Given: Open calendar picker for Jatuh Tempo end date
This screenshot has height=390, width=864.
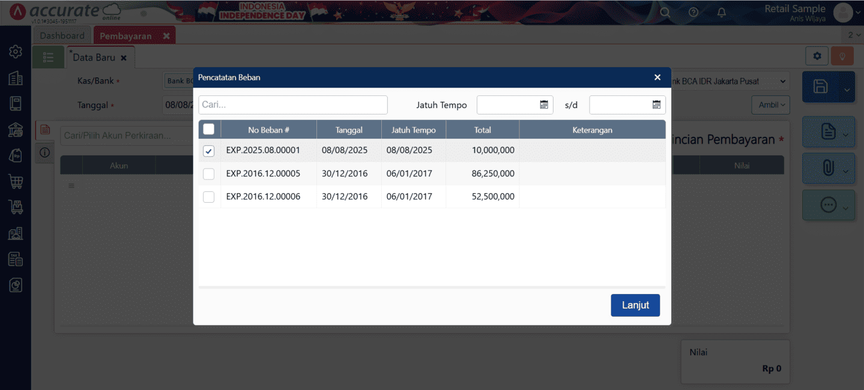Looking at the screenshot, I should [x=656, y=105].
